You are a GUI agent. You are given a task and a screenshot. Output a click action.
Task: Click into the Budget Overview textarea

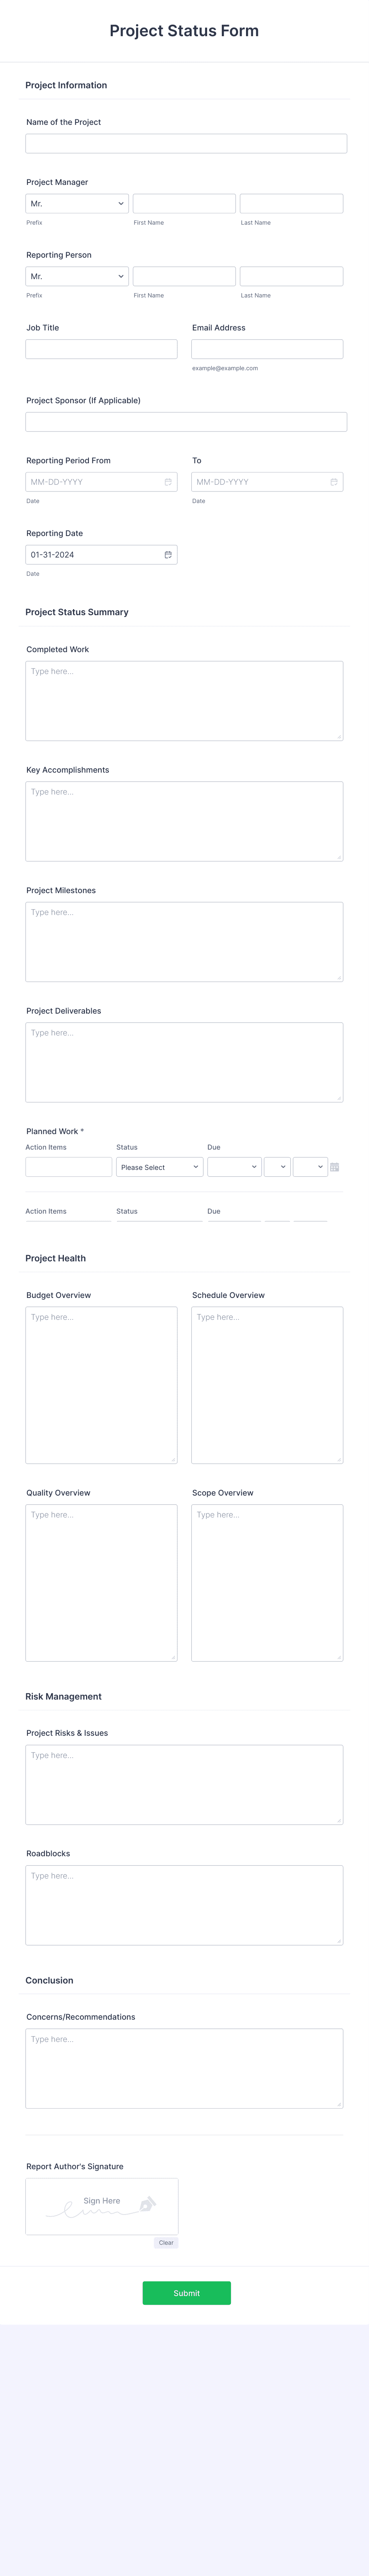point(102,1385)
